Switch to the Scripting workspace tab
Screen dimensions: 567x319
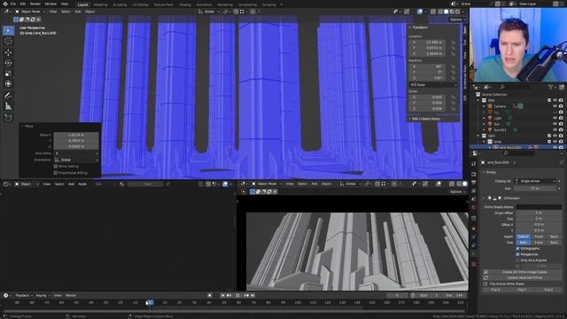click(268, 4)
